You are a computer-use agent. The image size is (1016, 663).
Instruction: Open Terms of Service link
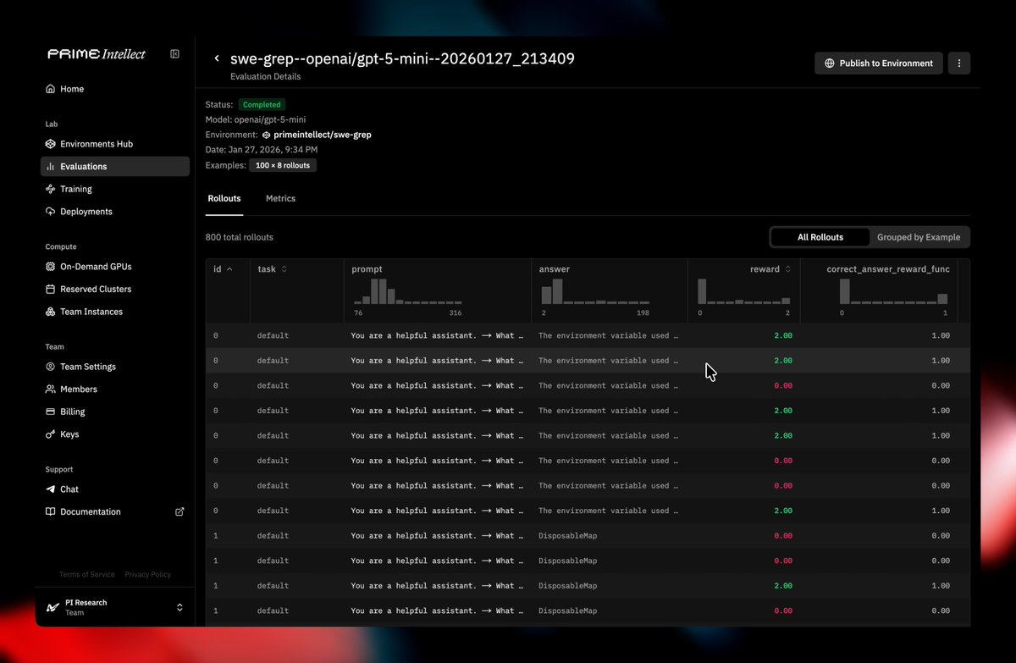click(87, 575)
